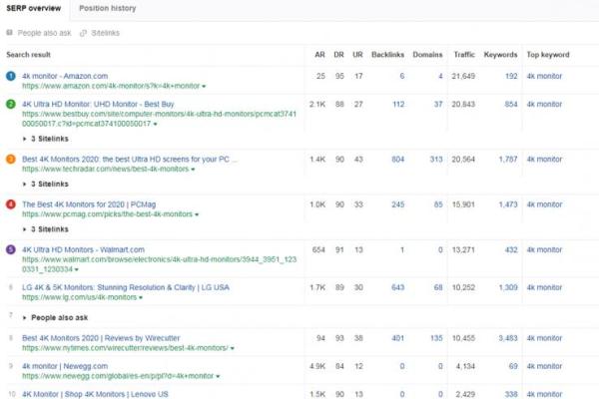Open Amazon backlinks count 6
Image resolution: width=599 pixels, height=399 pixels.
pyautogui.click(x=402, y=76)
